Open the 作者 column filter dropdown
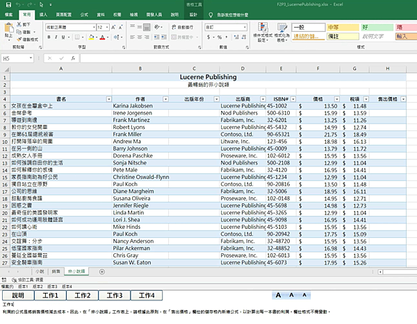The width and height of the screenshot is (417, 324). coord(165,99)
